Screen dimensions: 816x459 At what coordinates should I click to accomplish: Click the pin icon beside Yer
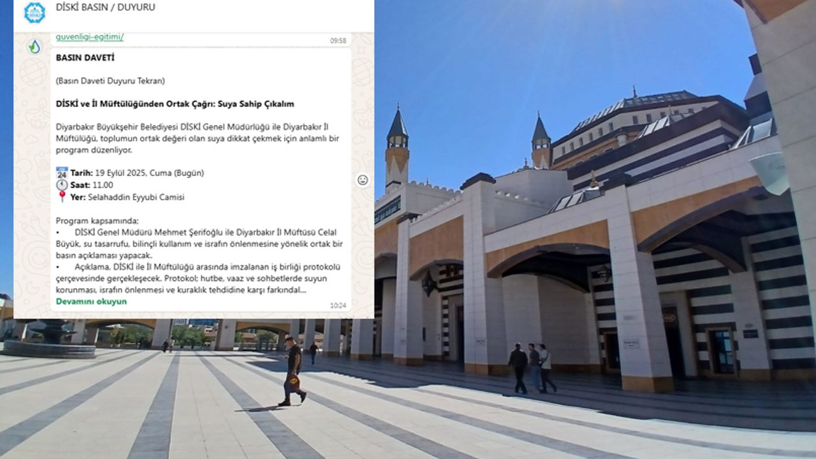pos(62,197)
